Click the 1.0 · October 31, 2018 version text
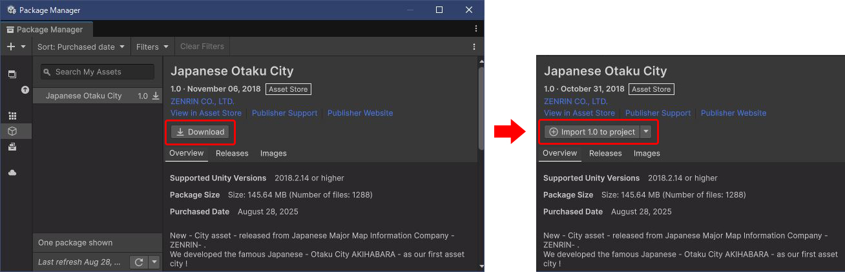Screen dimensions: 845x272 coord(585,89)
